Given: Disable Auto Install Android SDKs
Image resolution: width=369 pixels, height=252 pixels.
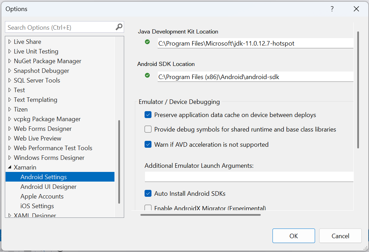Looking at the screenshot, I should (148, 194).
